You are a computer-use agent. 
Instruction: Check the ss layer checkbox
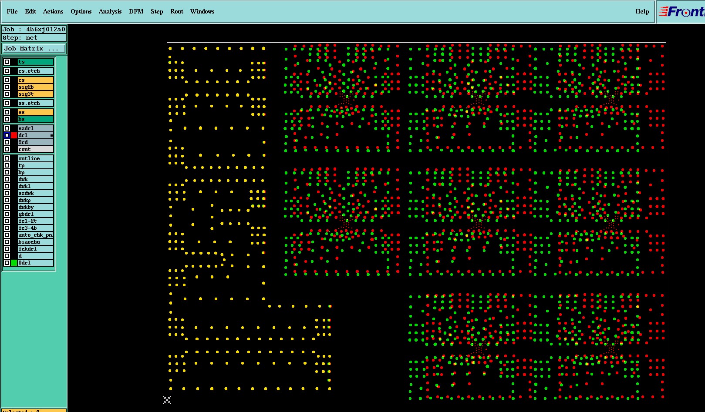pyautogui.click(x=7, y=112)
